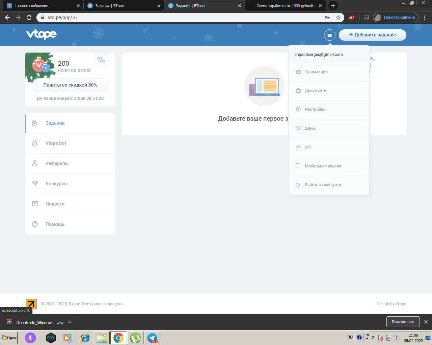Click the Документы briefcase icon
Viewport: 432px width, 345px height.
[x=298, y=91]
